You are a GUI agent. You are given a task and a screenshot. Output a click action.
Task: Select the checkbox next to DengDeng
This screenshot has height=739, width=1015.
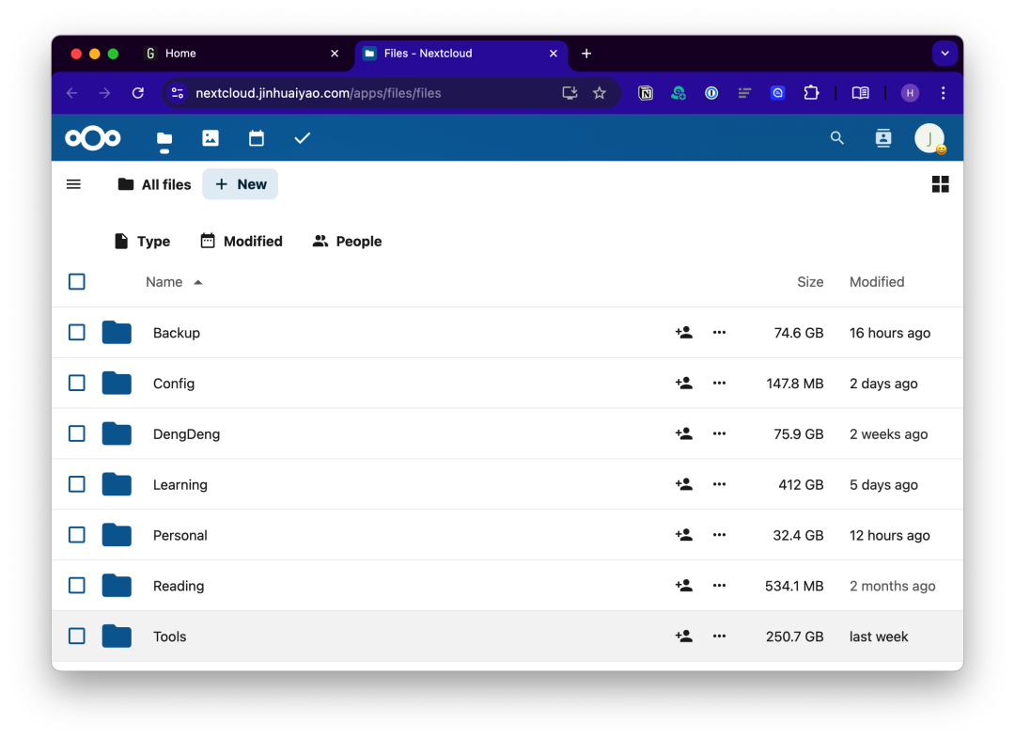76,433
